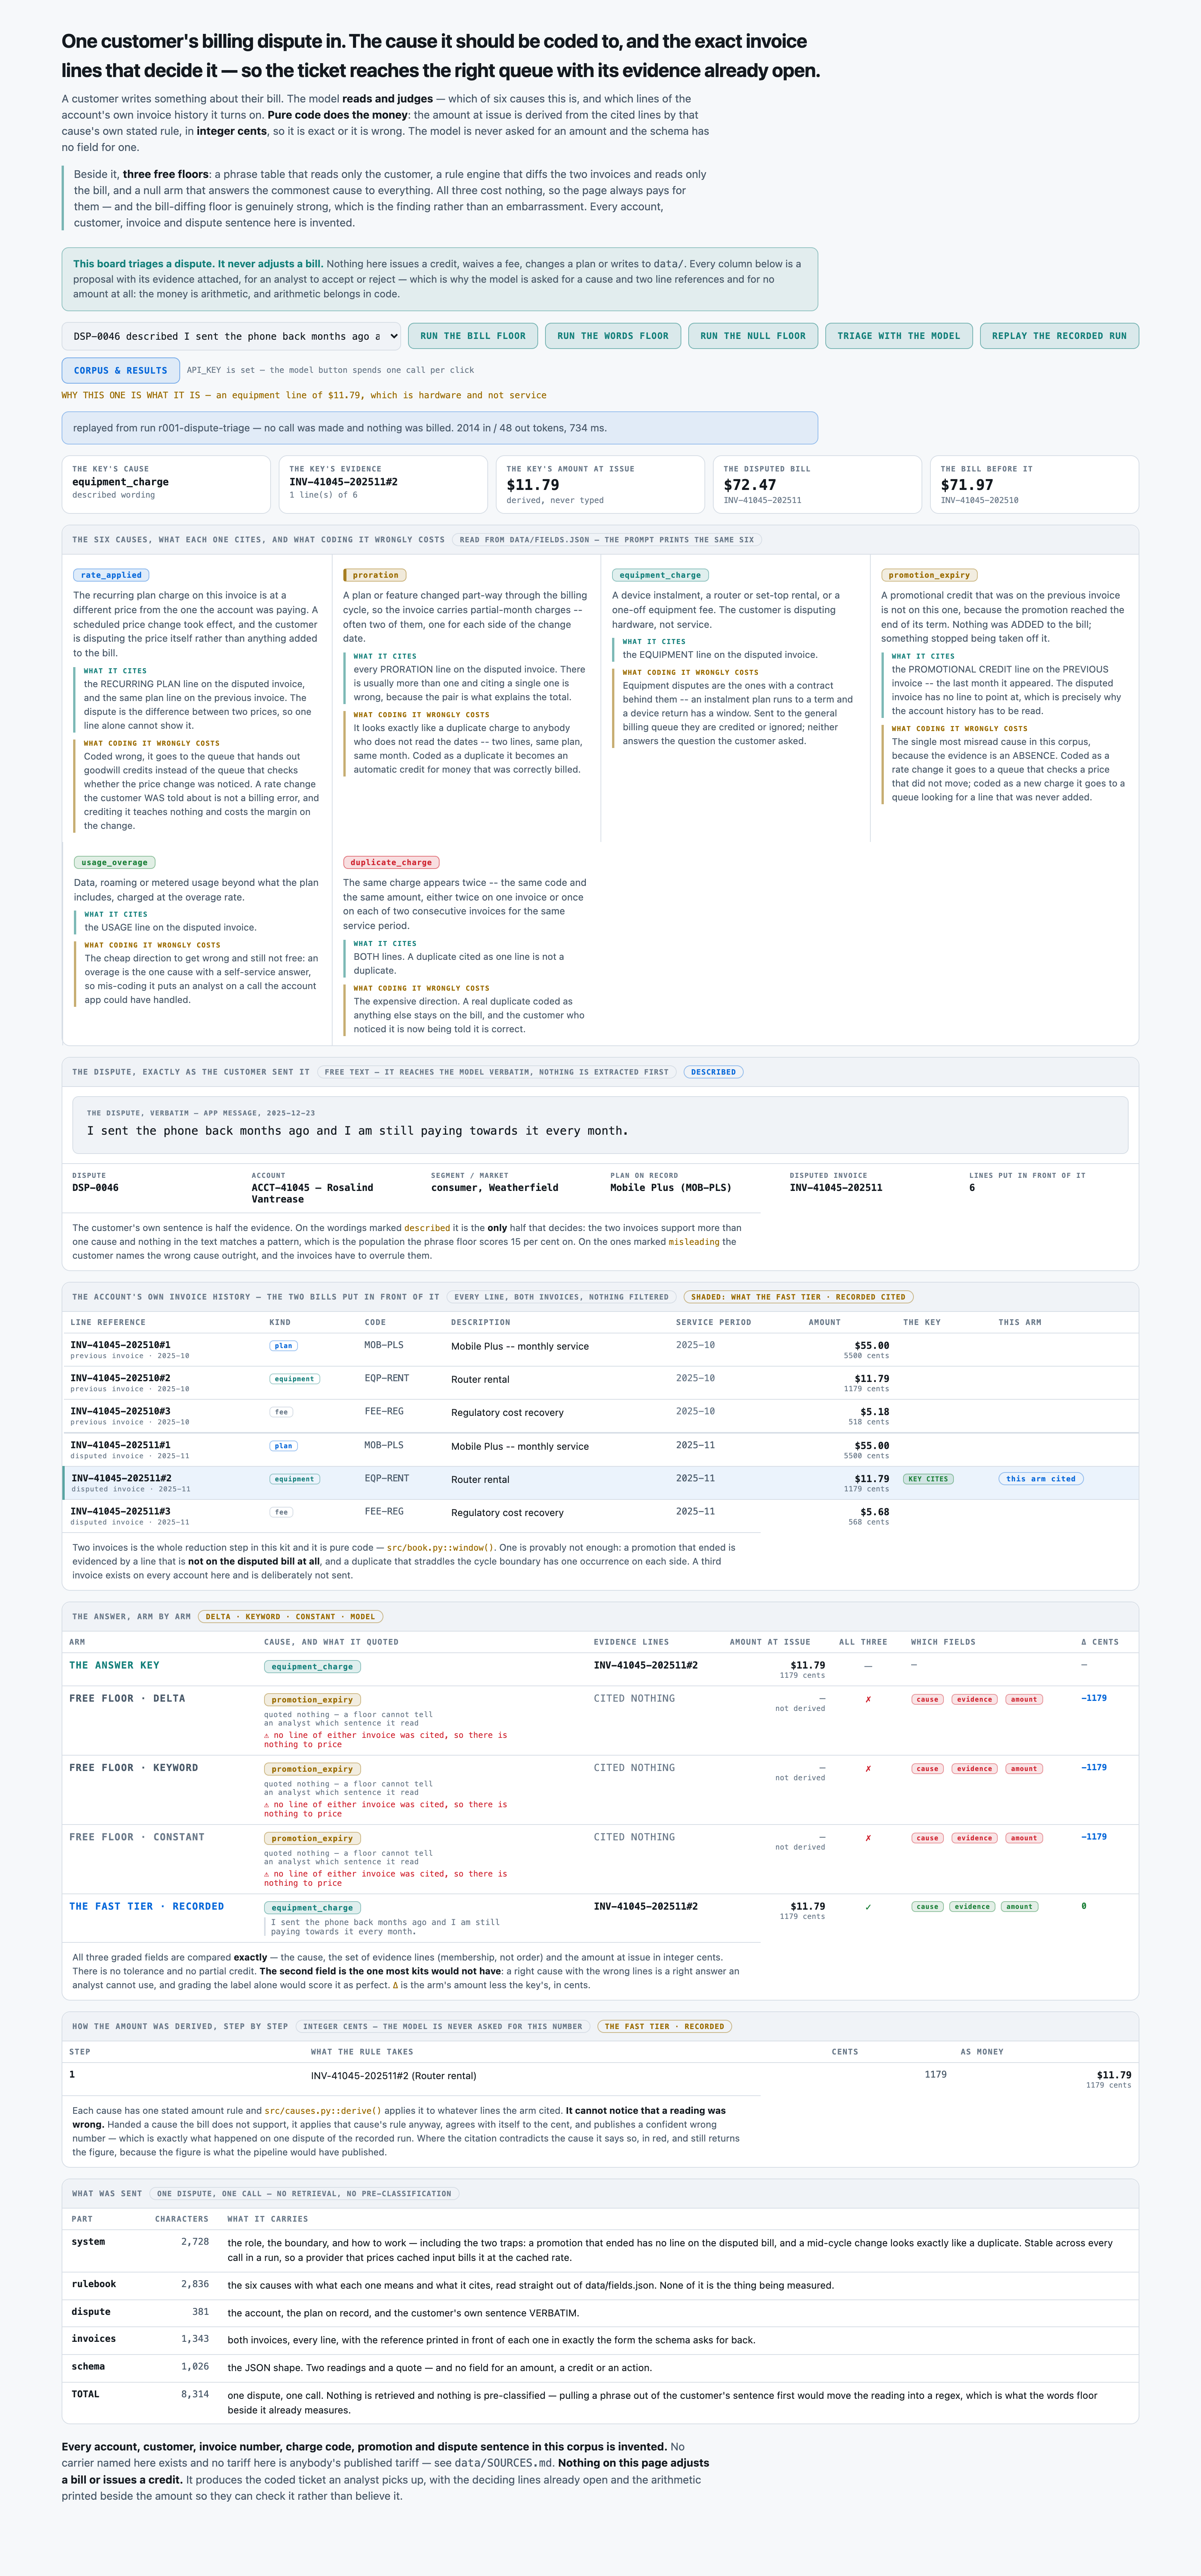The height and width of the screenshot is (2576, 1201).
Task: Click the DESCRIBED badge in dispute header
Action: (x=713, y=1072)
